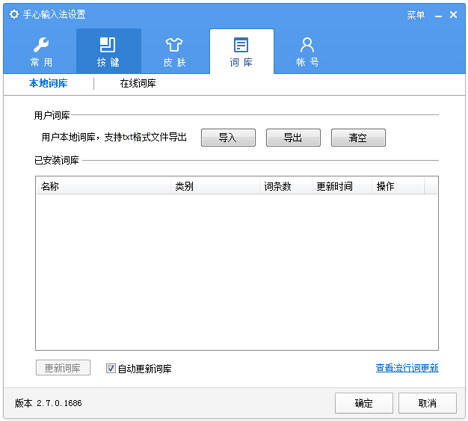
Task: Open 查看流行词更新 link
Action: point(407,368)
